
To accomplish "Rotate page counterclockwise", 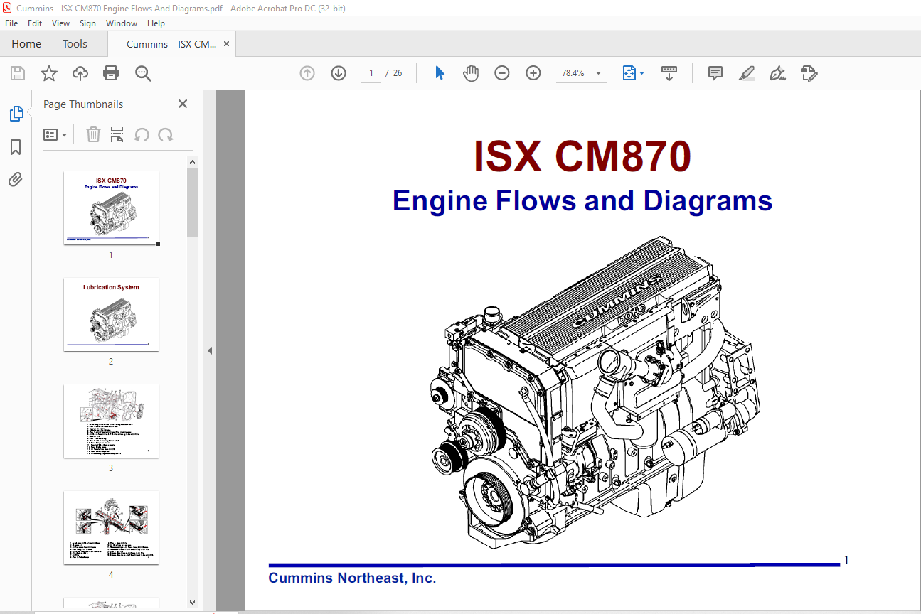I will click(142, 134).
